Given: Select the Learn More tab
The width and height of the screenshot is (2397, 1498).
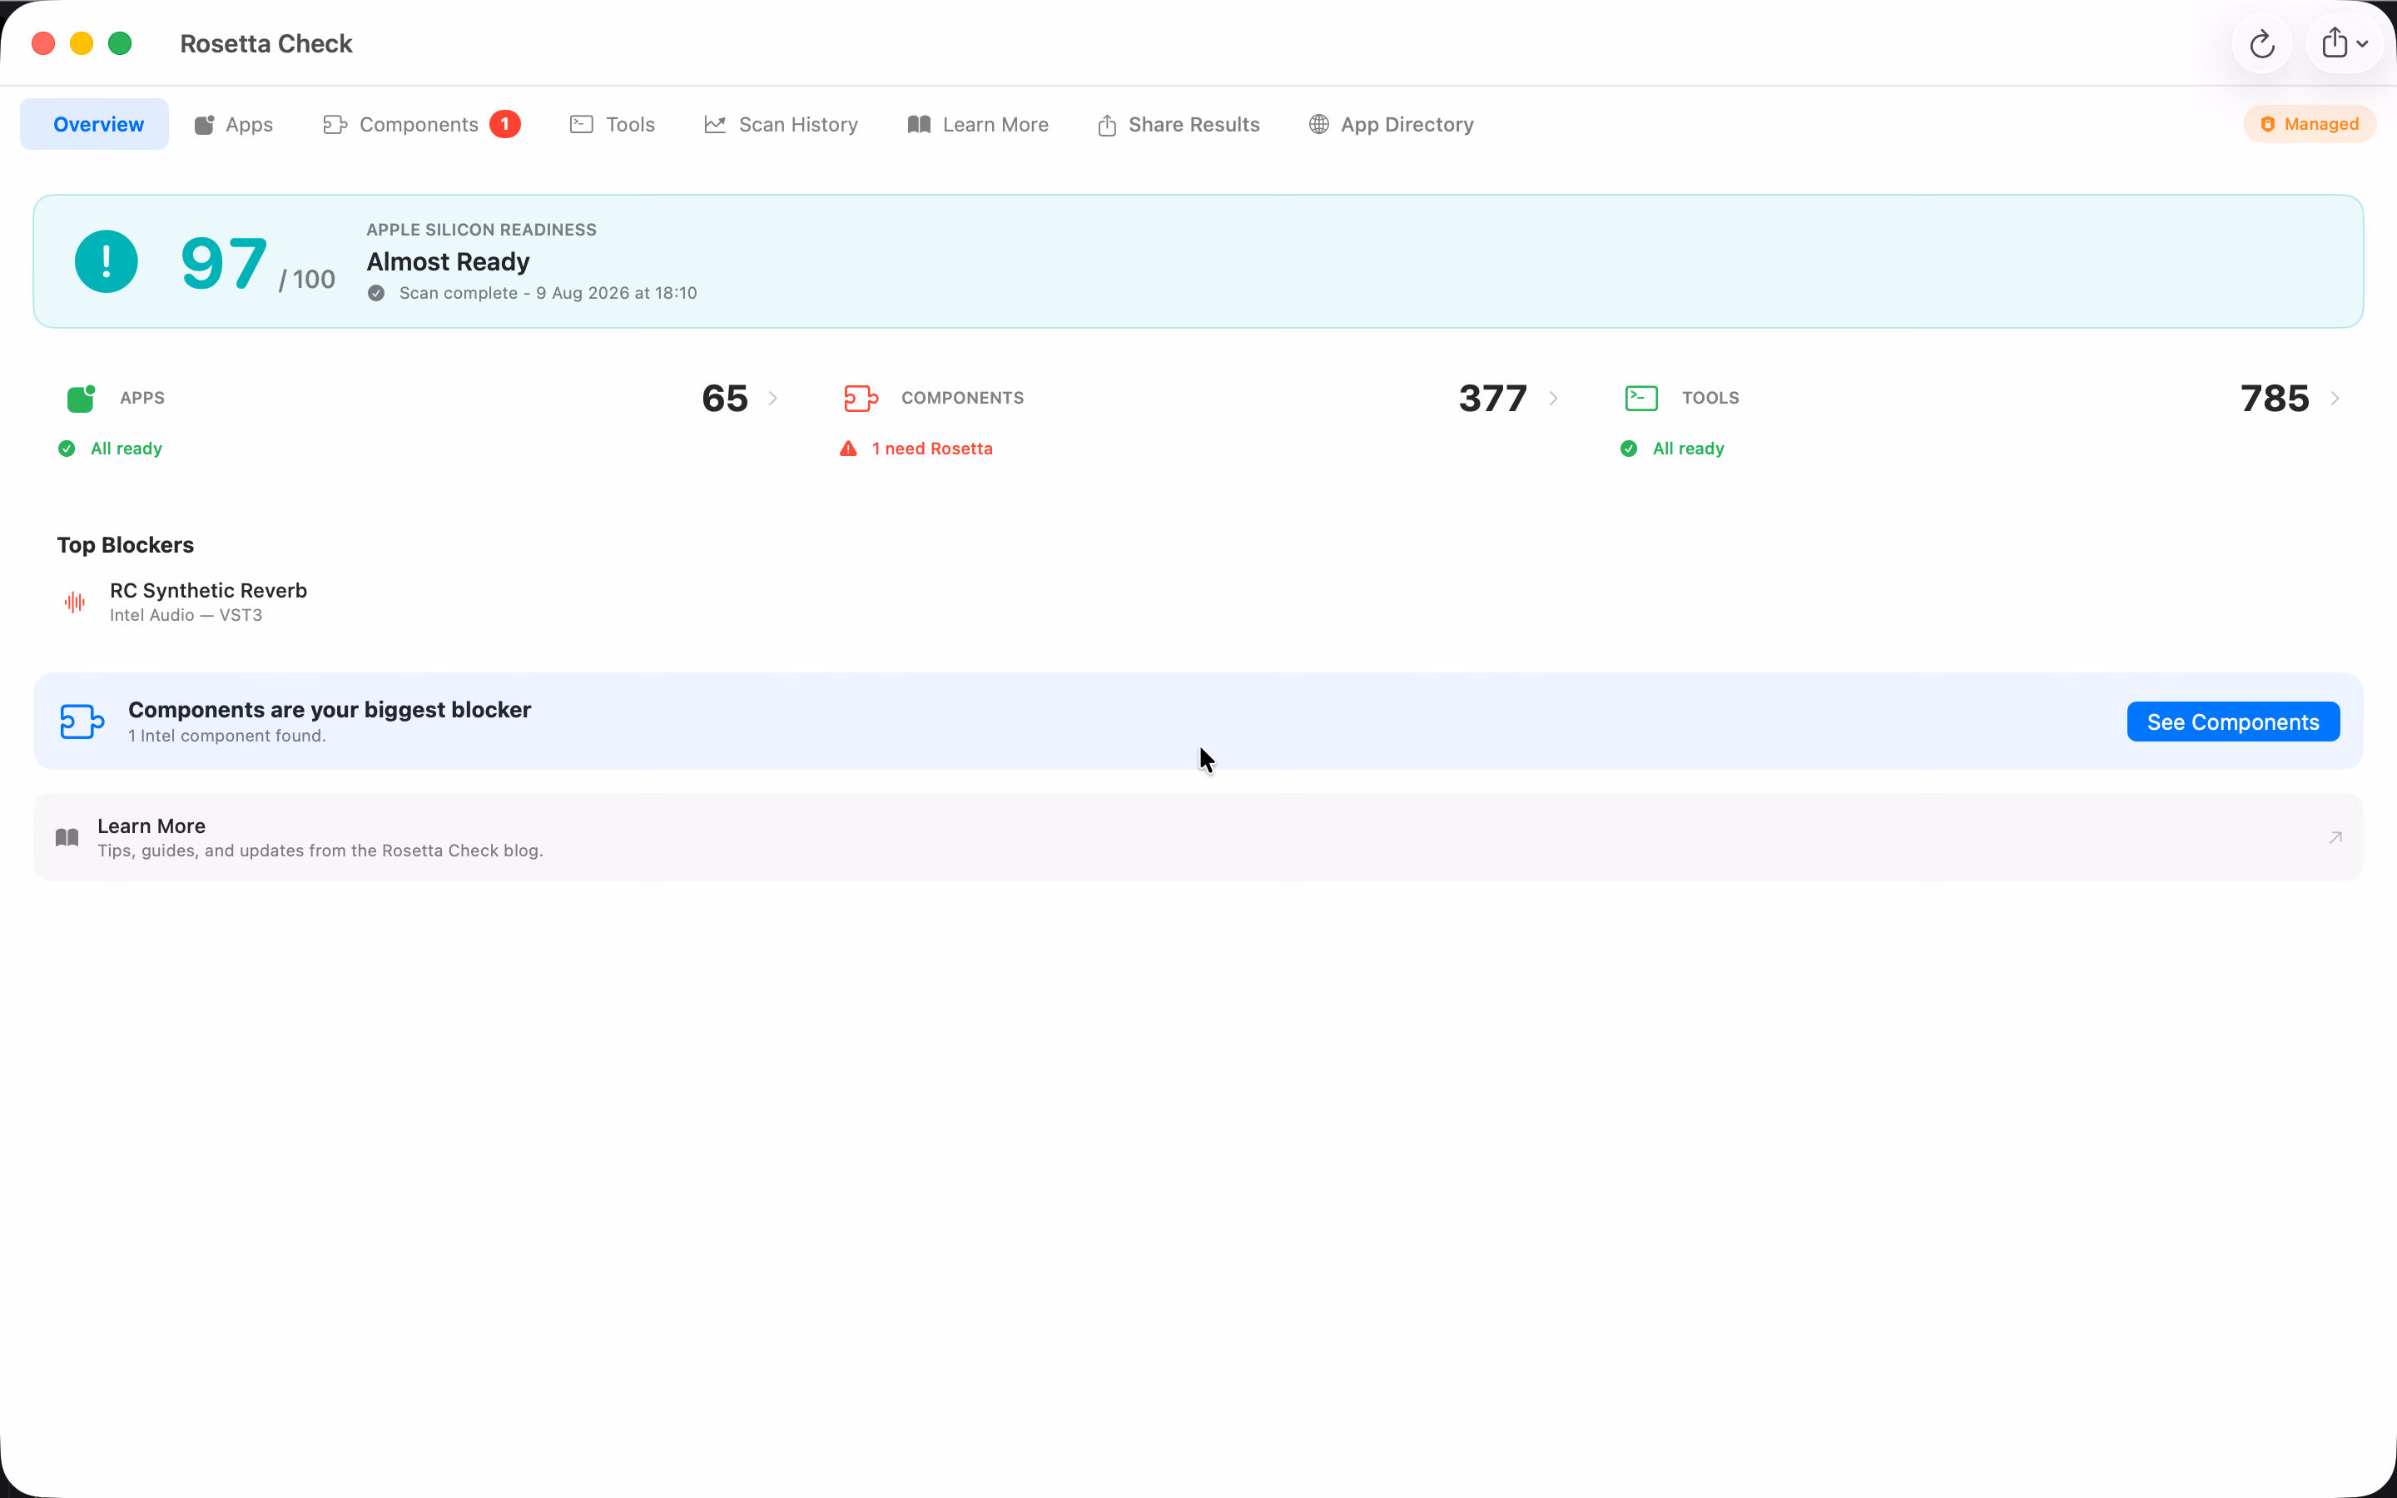Looking at the screenshot, I should click(x=978, y=124).
